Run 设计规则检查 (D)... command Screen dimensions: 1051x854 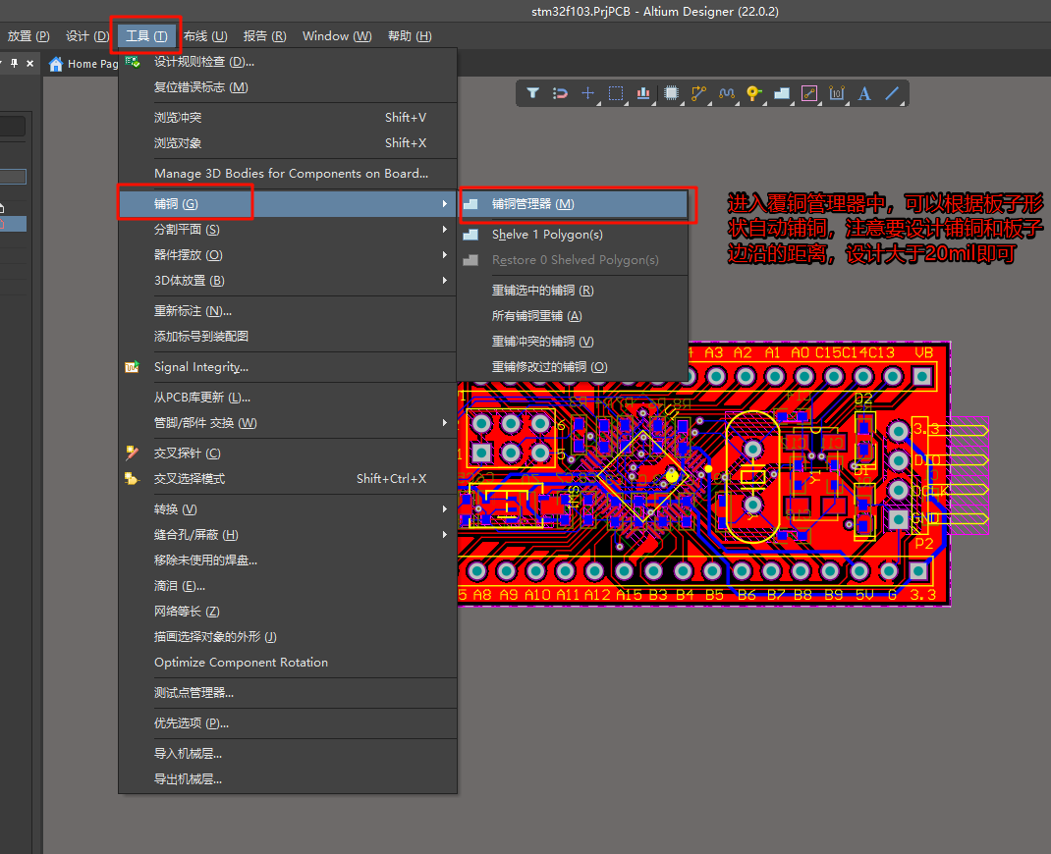288,62
